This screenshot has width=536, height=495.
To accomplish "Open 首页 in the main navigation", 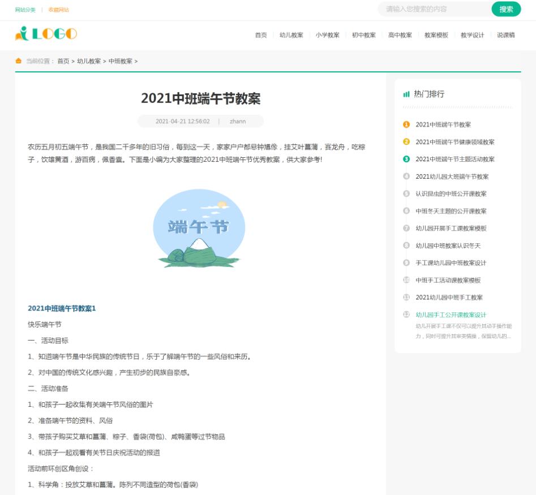I will point(260,35).
